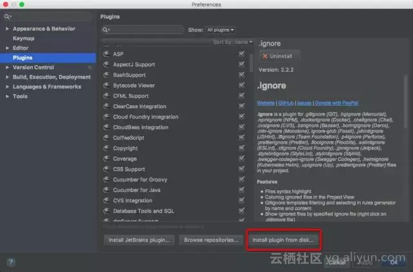The height and width of the screenshot is (272, 413).
Task: Expand Appearance & Behavior settings
Action: coord(7,28)
